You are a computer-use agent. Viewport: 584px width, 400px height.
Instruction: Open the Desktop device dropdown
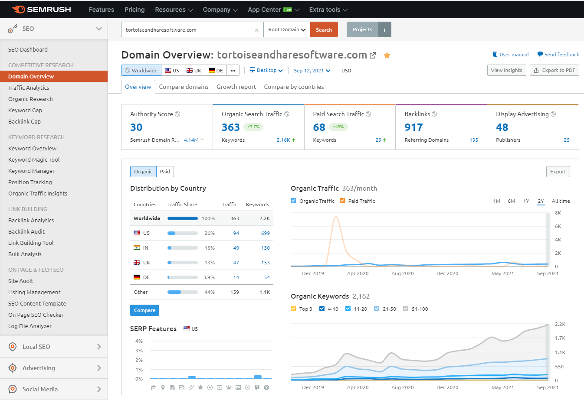click(x=266, y=70)
